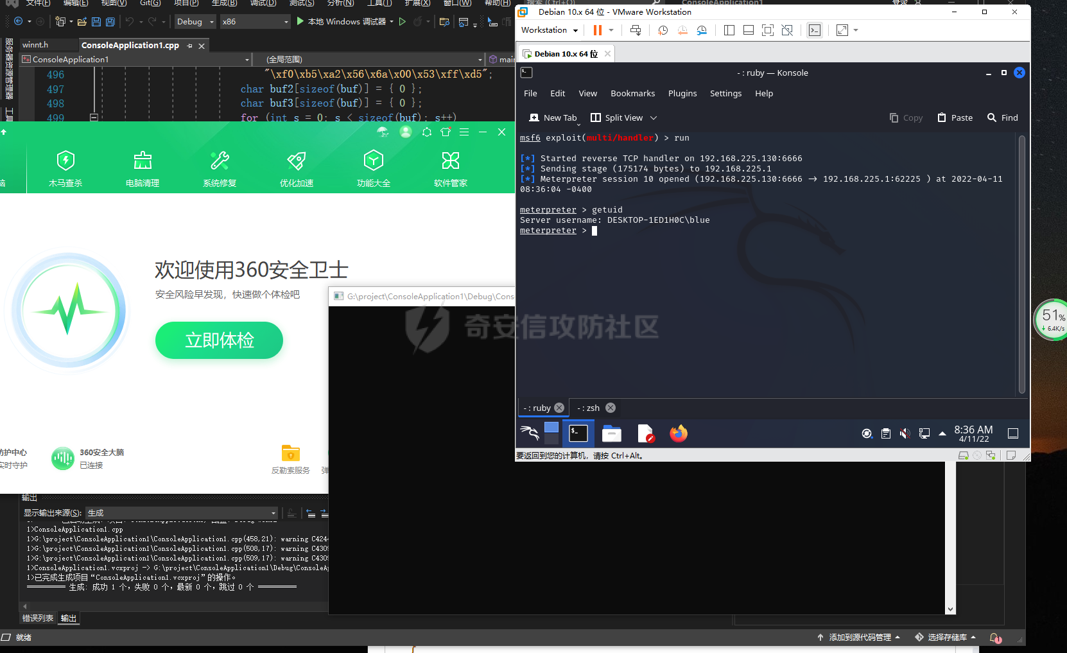Open ConsoleApplication1 project scope dropdown
Screen dimensions: 1067x653
[135, 60]
